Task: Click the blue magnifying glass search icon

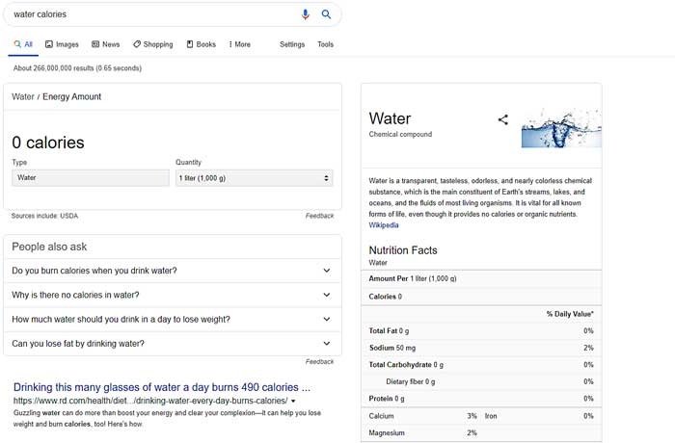Action: tap(326, 14)
